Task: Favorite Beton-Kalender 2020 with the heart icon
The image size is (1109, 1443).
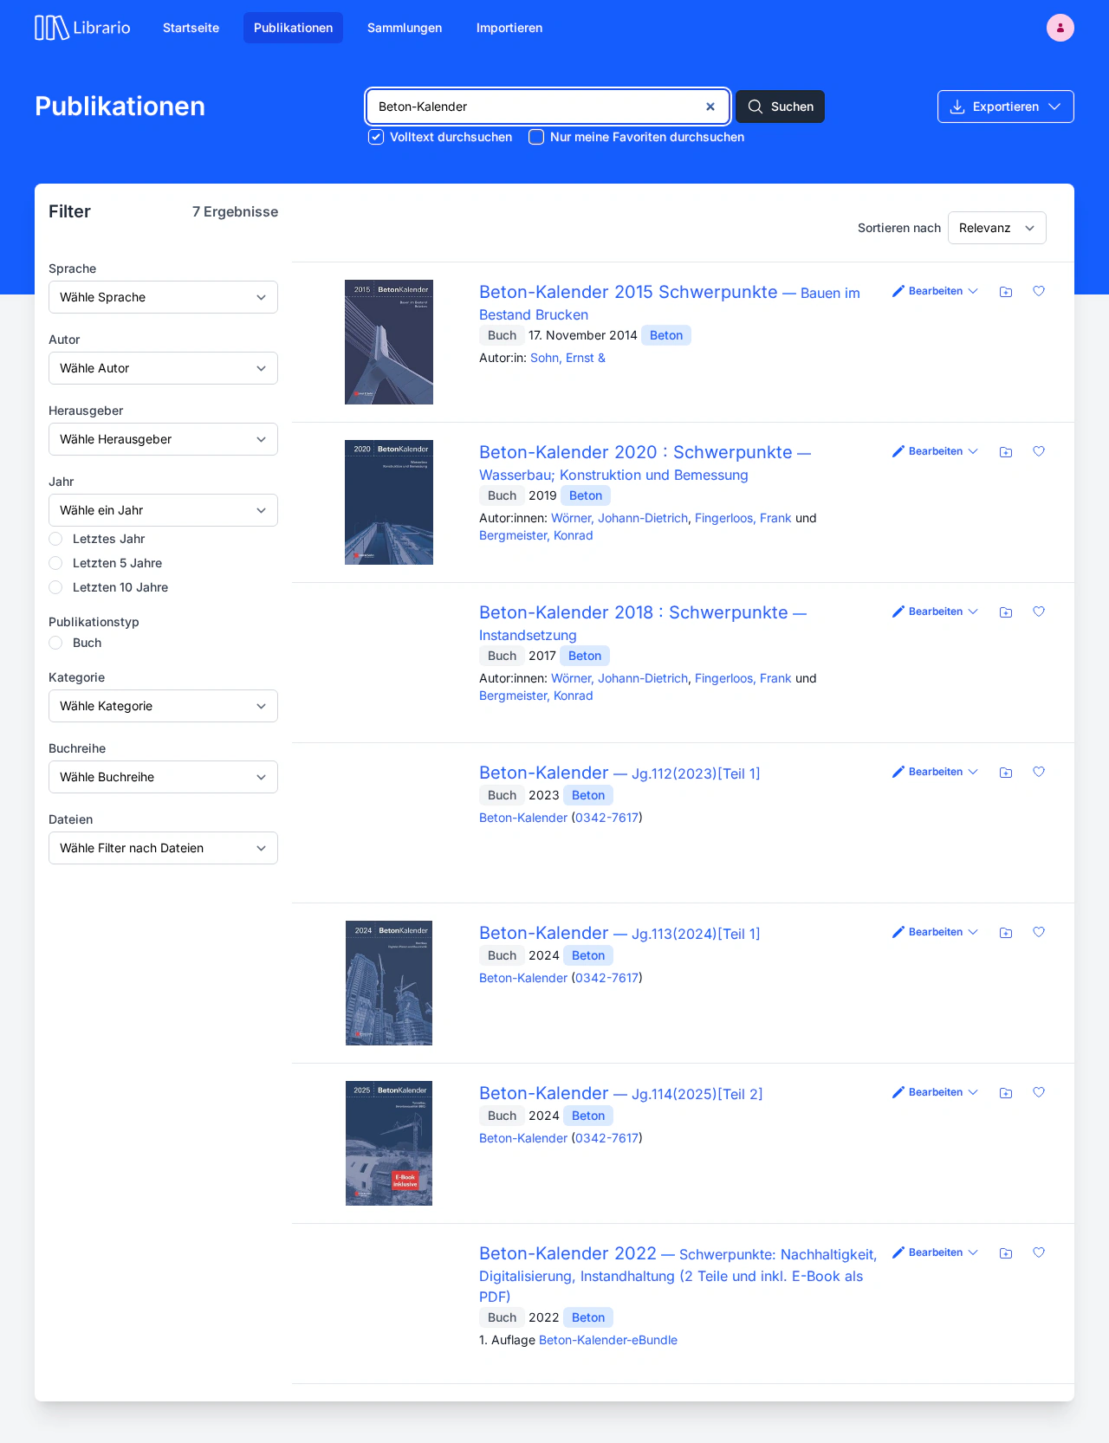Action: pyautogui.click(x=1039, y=451)
